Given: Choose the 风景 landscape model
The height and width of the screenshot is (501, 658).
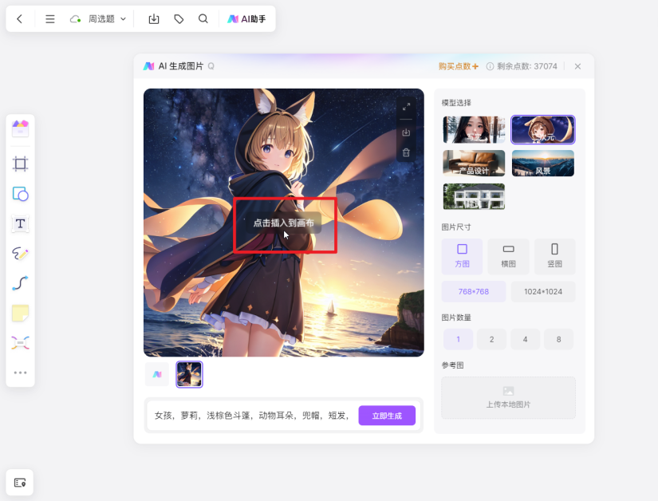Looking at the screenshot, I should tap(543, 164).
